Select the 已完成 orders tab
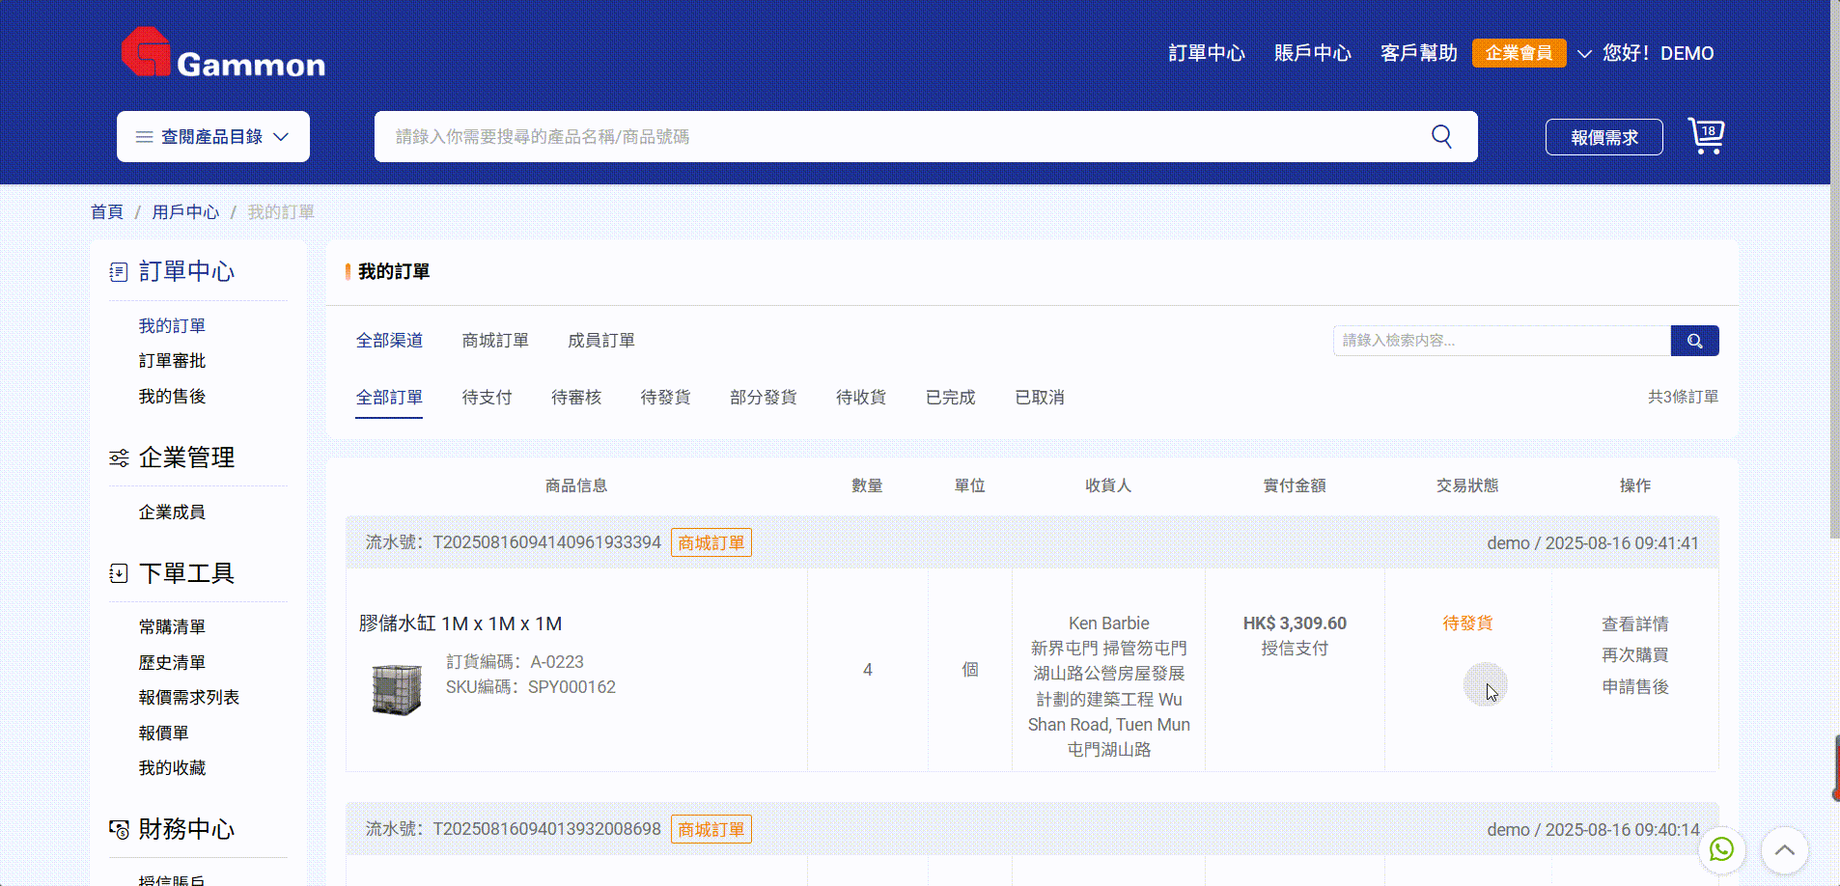 tap(950, 398)
